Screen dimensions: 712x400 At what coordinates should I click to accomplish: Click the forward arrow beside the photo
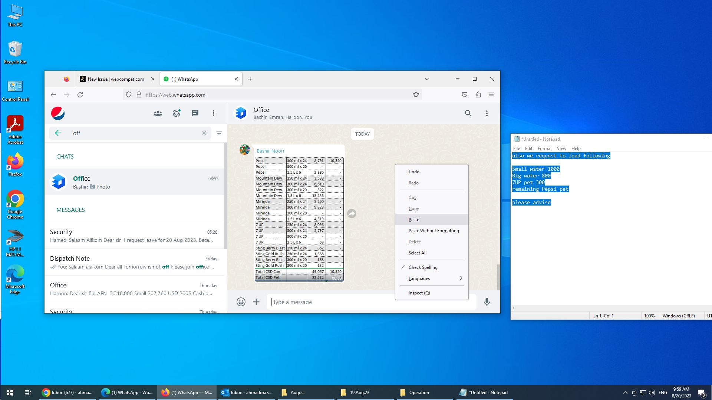point(352,214)
